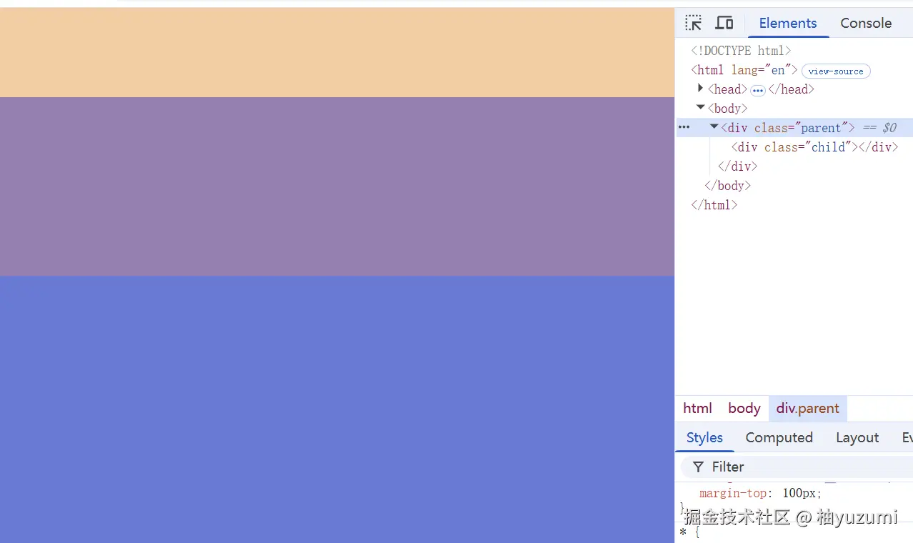Screen dimensions: 913x543
Task: Collapse the body element node
Action: (700, 107)
